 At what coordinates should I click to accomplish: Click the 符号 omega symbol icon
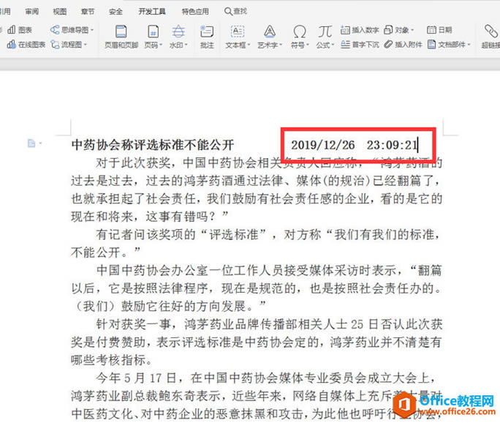point(300,32)
